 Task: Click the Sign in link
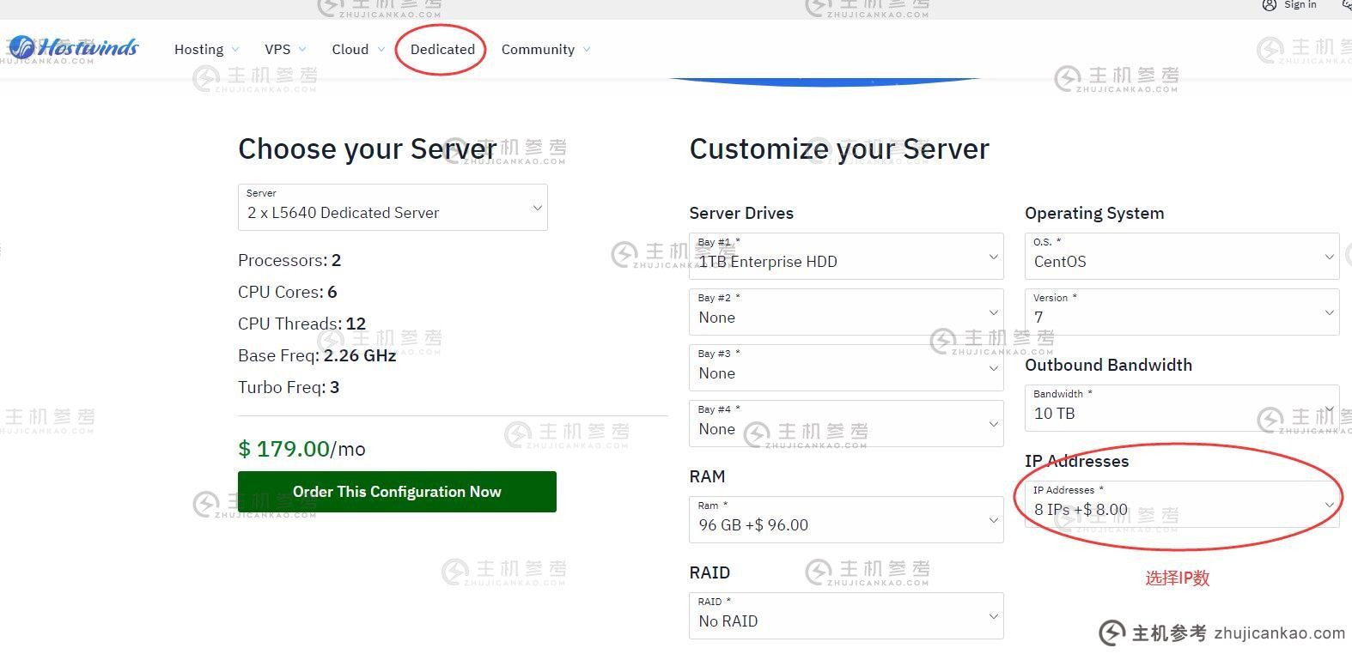coord(1300,5)
